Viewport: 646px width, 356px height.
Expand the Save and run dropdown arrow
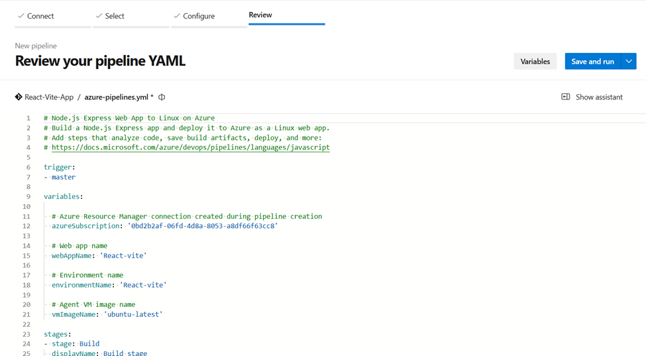[629, 62]
